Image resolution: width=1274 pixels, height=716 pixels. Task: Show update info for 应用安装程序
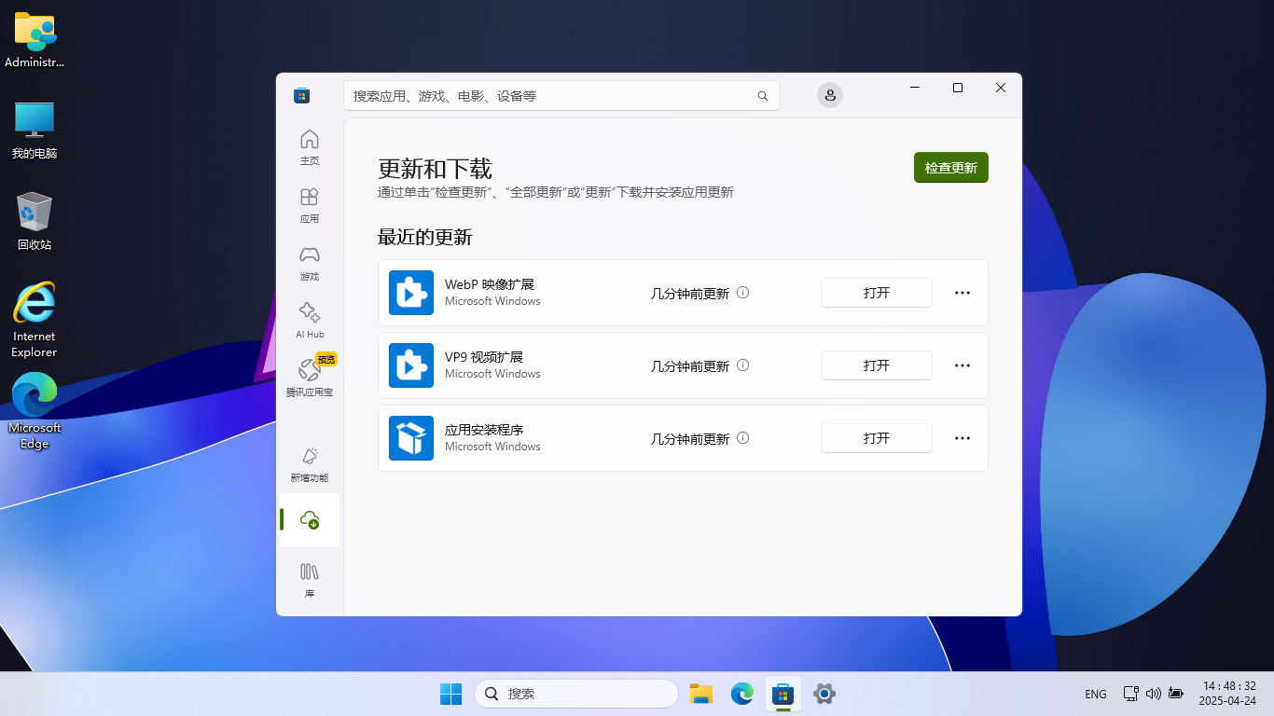(743, 437)
